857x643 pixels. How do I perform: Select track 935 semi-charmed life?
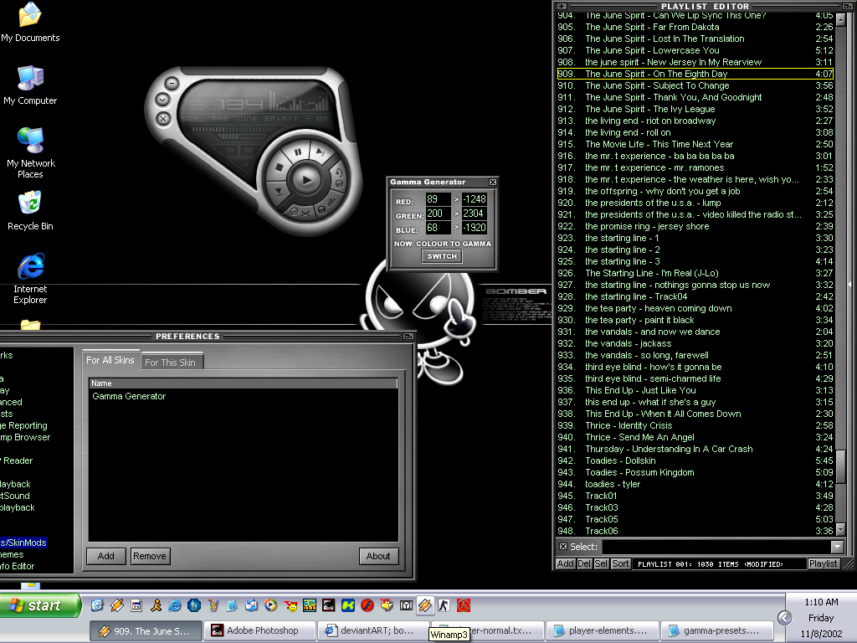pos(695,379)
